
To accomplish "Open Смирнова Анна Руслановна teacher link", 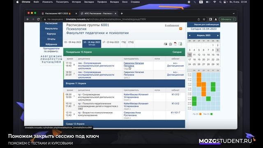I will (x=132, y=114).
